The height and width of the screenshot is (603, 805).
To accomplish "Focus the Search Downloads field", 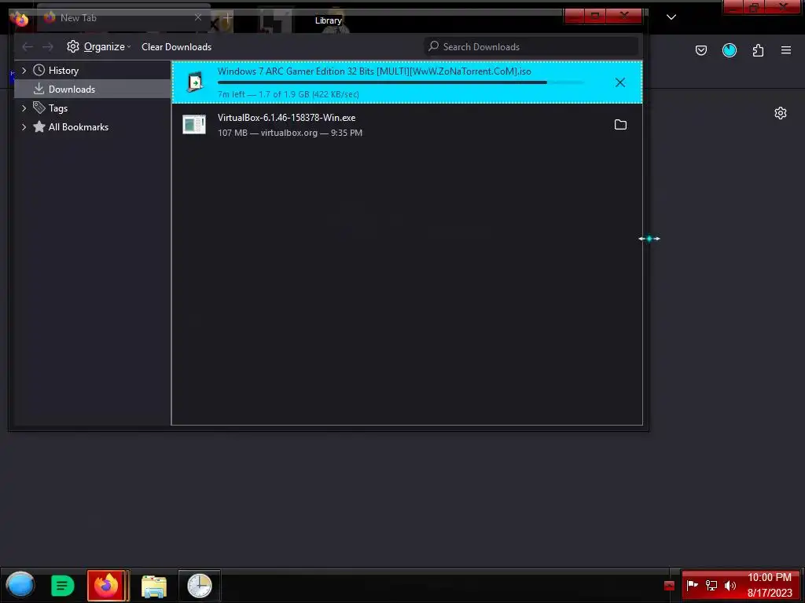I will click(x=531, y=46).
